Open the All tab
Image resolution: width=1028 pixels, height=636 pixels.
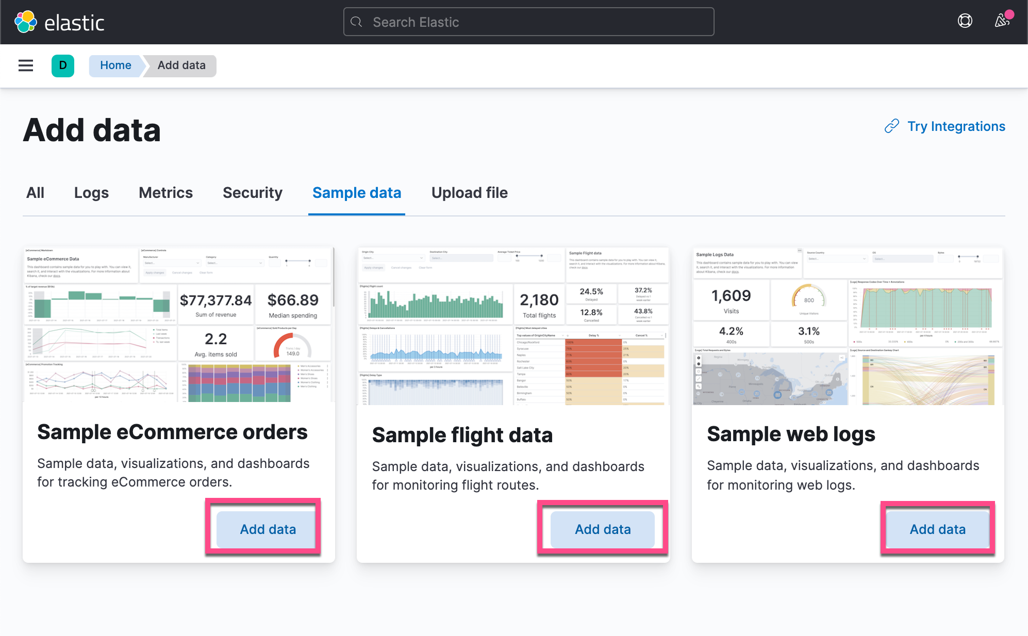coord(35,193)
